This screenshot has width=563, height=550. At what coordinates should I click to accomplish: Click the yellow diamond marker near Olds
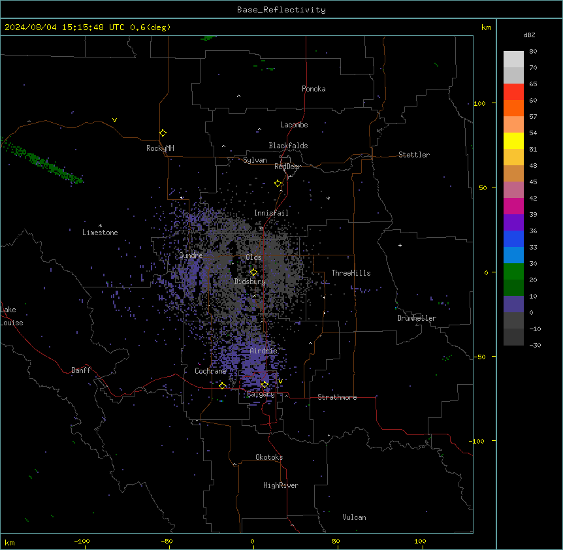point(253,272)
